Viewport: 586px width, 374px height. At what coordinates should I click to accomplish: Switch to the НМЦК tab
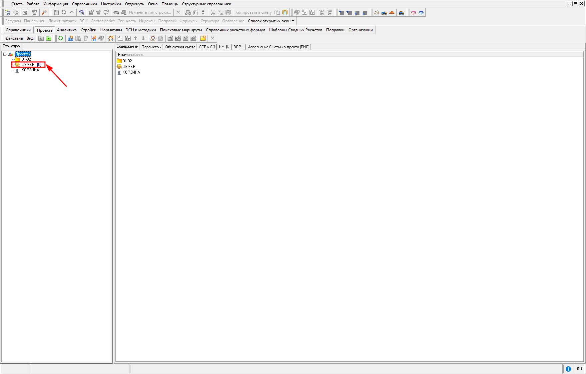(x=224, y=47)
